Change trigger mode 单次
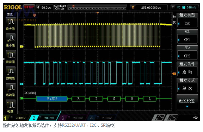This screenshot has width=203, height=132. (187, 88)
